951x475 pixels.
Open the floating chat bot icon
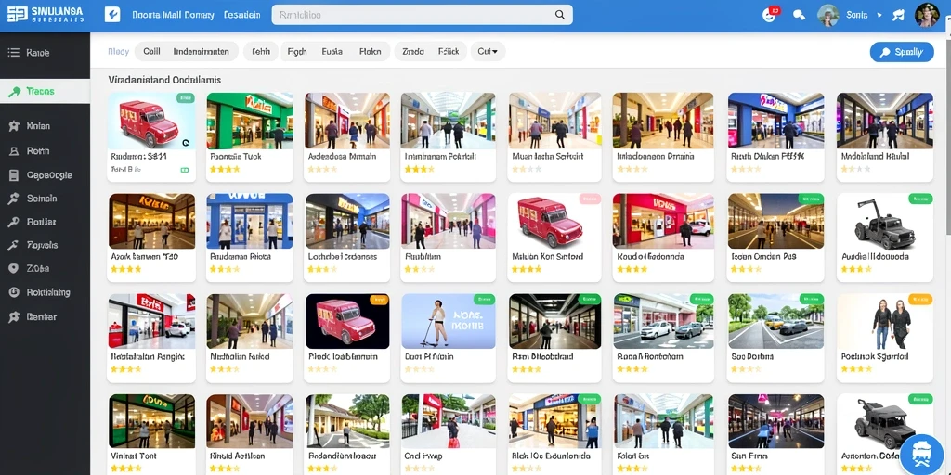coord(922,455)
